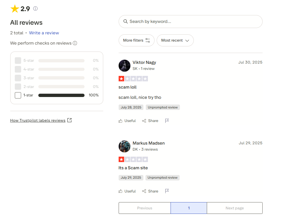Click thumbs-up icon on Viktor Nagy's review
The height and width of the screenshot is (219, 294).
pos(120,121)
